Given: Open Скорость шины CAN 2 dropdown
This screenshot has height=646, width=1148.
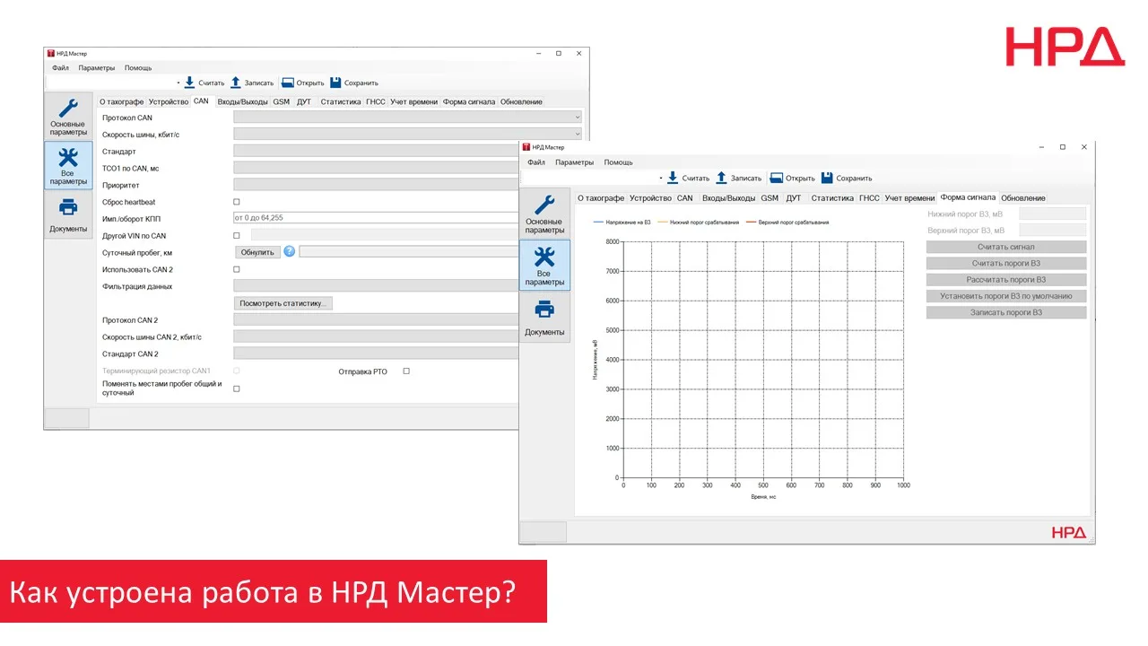Looking at the screenshot, I should pyautogui.click(x=376, y=336).
